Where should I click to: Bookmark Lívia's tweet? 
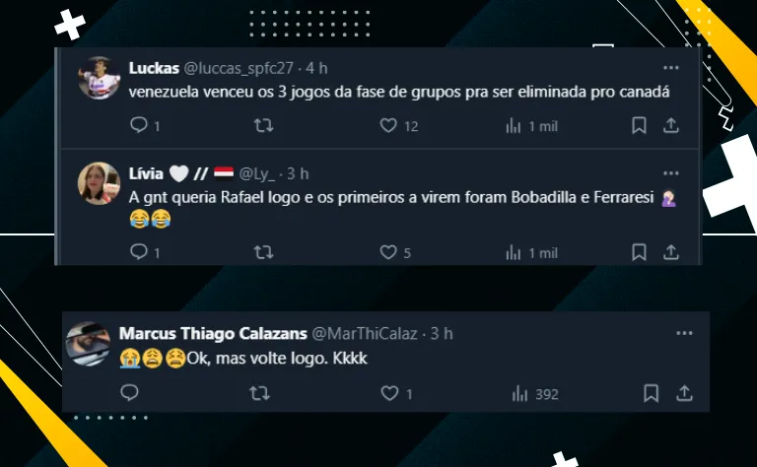639,252
